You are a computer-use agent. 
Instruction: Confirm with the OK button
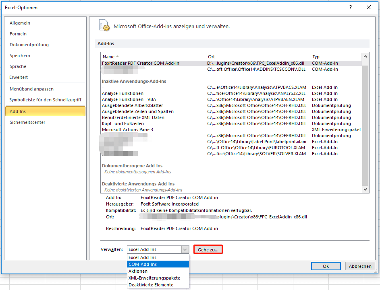tap(326, 266)
